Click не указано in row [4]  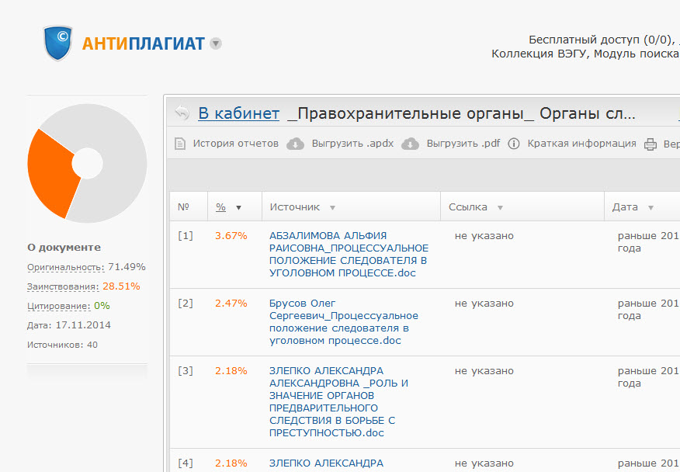pyautogui.click(x=484, y=463)
